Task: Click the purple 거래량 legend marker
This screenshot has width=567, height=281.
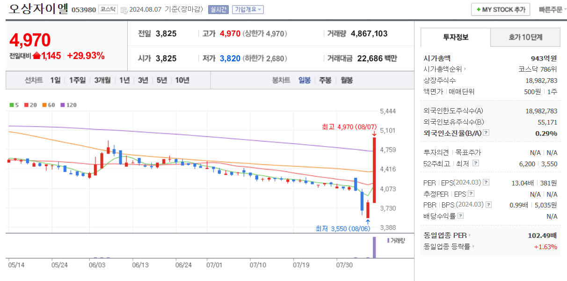Action: [x=388, y=240]
